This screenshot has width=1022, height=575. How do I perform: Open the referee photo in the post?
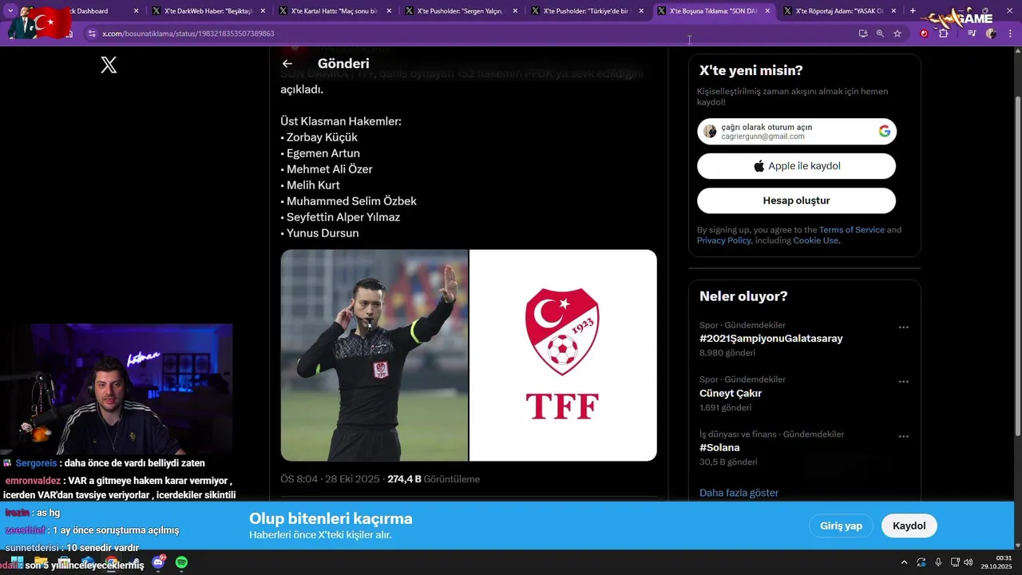point(374,355)
